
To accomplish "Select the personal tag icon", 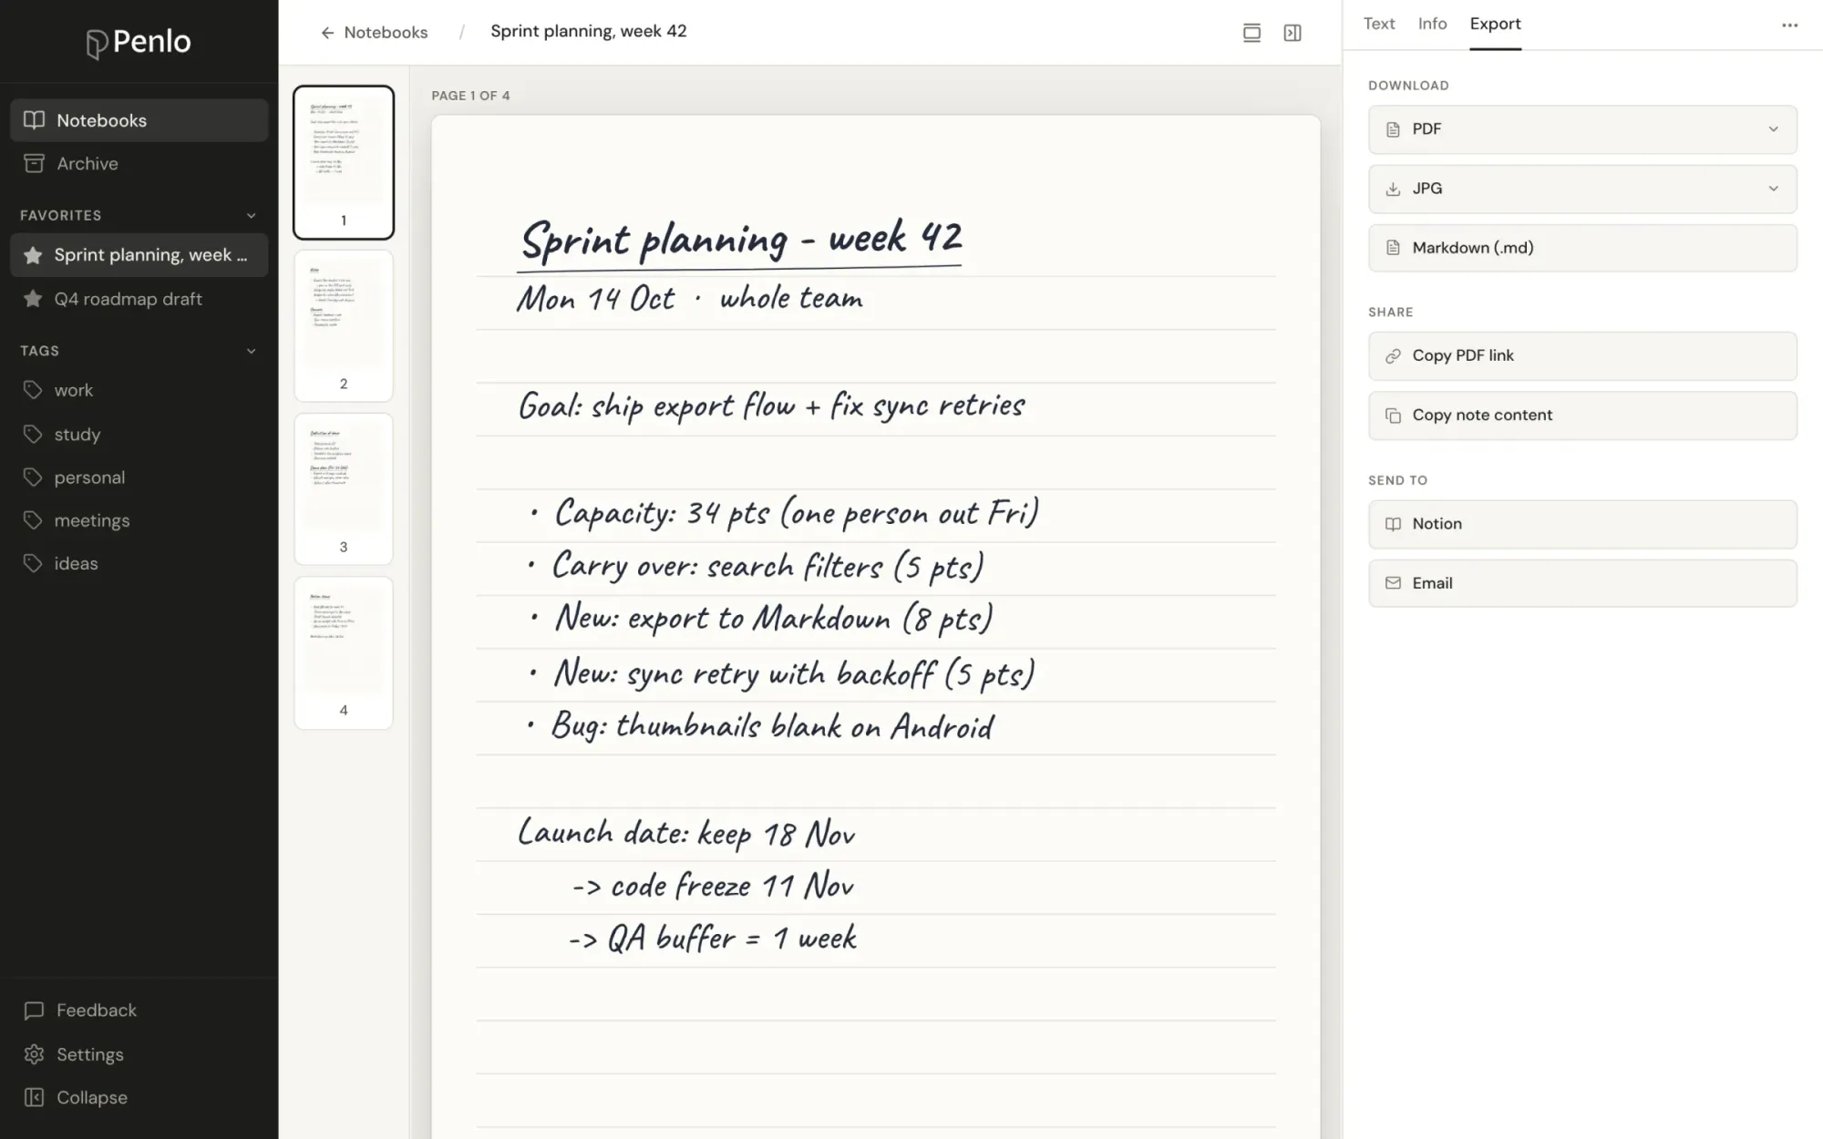I will 33,477.
